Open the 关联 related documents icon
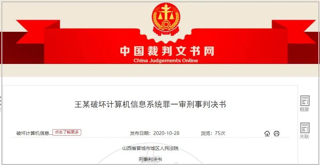Image resolution: width=320 pixels, height=165 pixels. pos(305,128)
